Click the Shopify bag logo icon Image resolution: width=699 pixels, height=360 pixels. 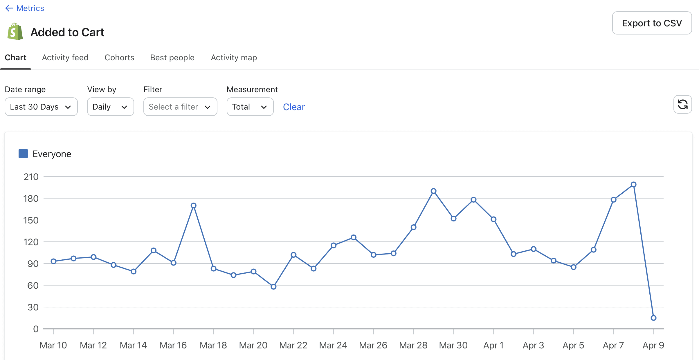click(x=15, y=32)
